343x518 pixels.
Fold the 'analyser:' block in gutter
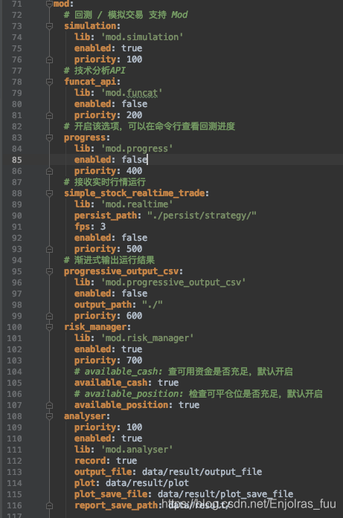click(x=49, y=416)
